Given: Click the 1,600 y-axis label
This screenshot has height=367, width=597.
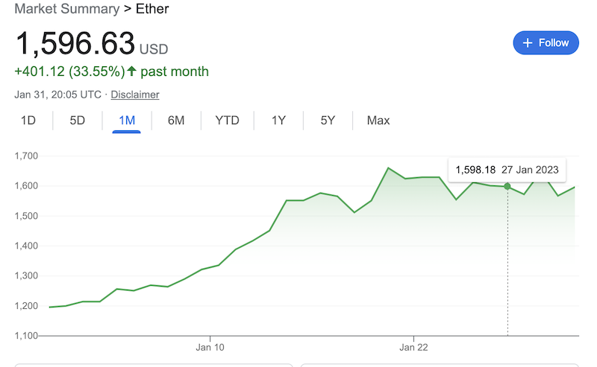Looking at the screenshot, I should pyautogui.click(x=26, y=186).
